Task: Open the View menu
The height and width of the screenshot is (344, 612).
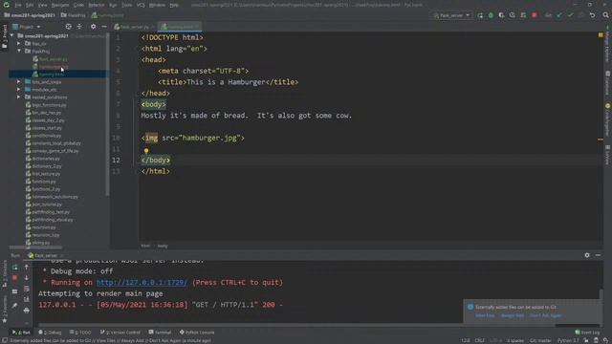Action: click(42, 5)
